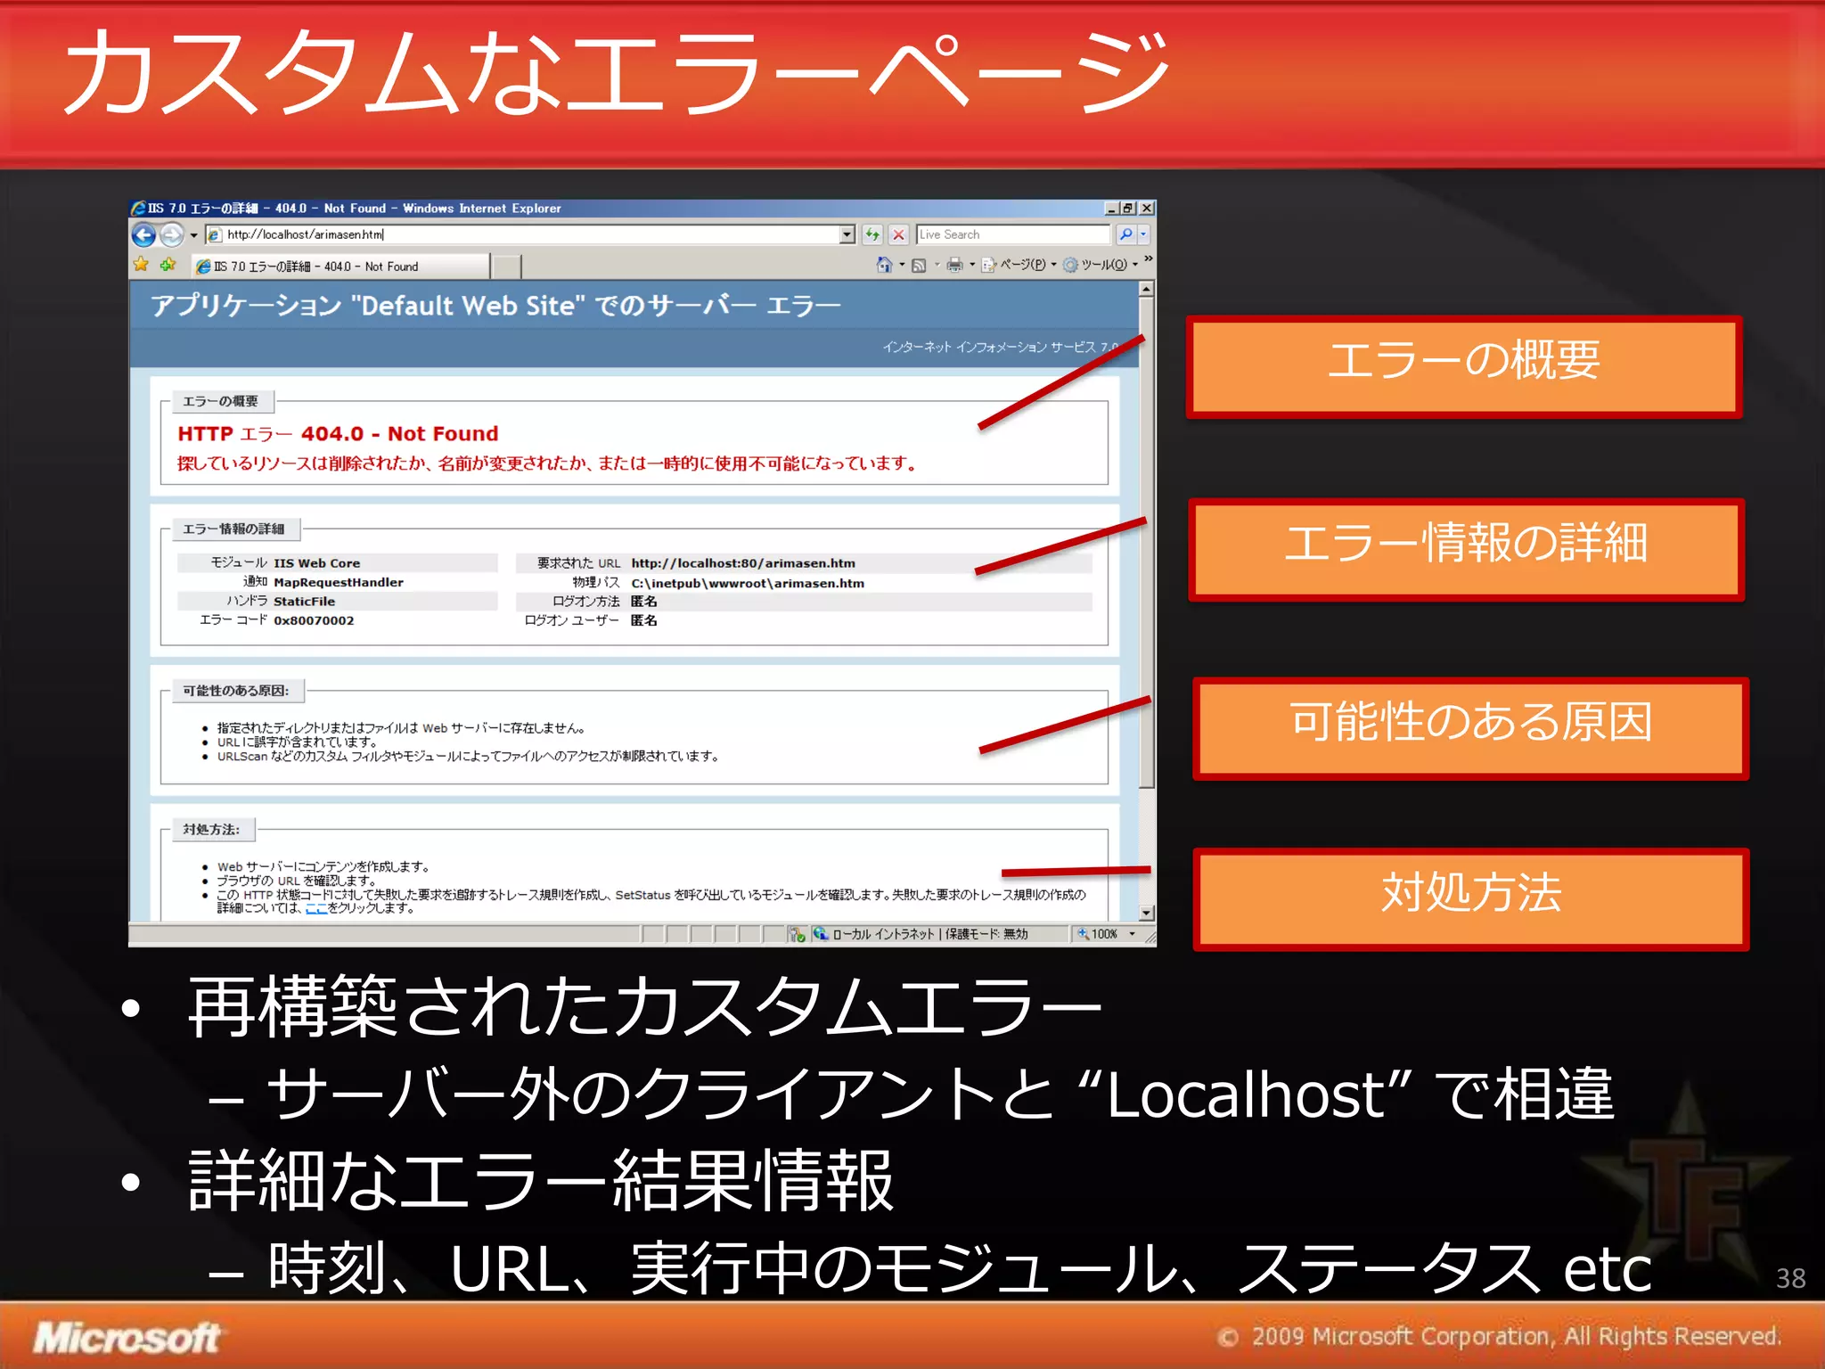Go back with the Back arrow button
Image resolution: width=1825 pixels, height=1369 pixels.
143,235
